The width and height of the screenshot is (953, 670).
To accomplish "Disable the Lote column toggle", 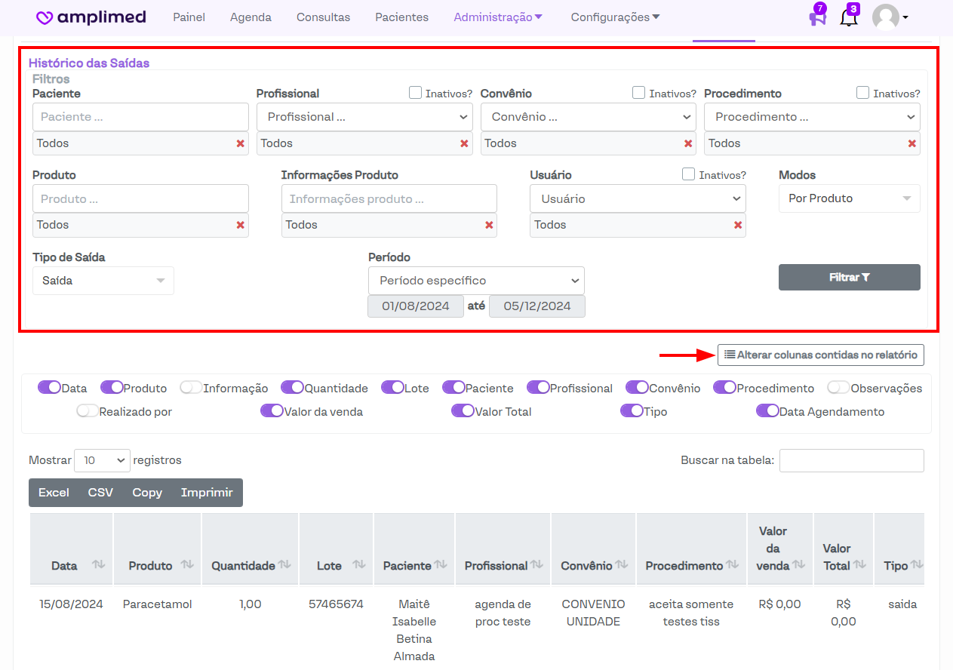I will click(x=392, y=388).
